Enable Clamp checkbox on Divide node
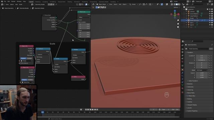 click(55, 67)
